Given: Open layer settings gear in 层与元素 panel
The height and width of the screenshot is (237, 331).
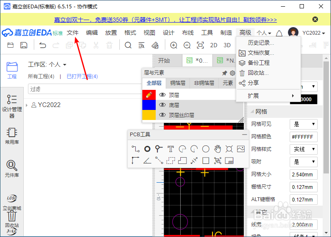Looking at the screenshot, I should tap(232, 73).
